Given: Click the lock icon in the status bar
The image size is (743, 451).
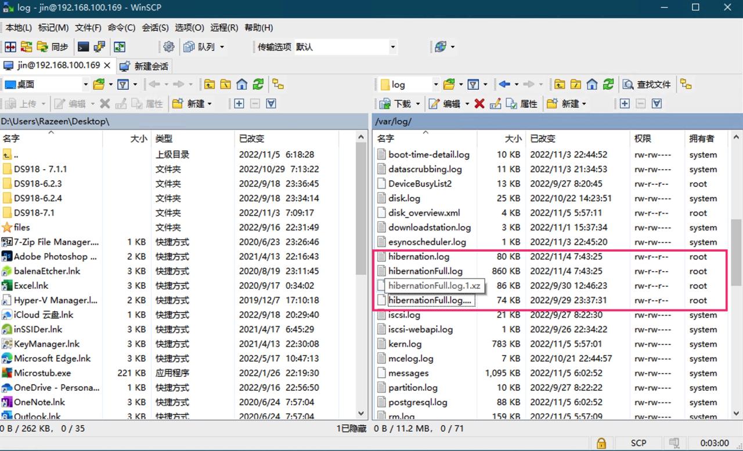Looking at the screenshot, I should point(601,442).
